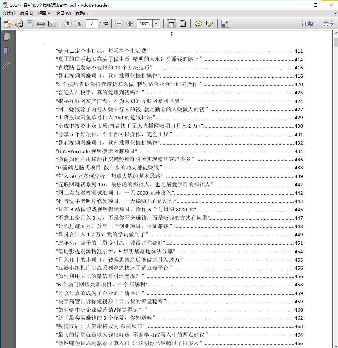The width and height of the screenshot is (338, 348).
Task: Select entry “网上卖艾滋检测试纸项目，一天 6000 元纯收入”
Action: coord(179,193)
